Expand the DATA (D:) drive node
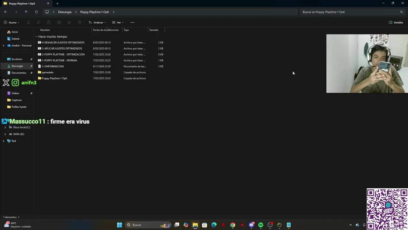This screenshot has width=408, height=230. tap(5, 134)
